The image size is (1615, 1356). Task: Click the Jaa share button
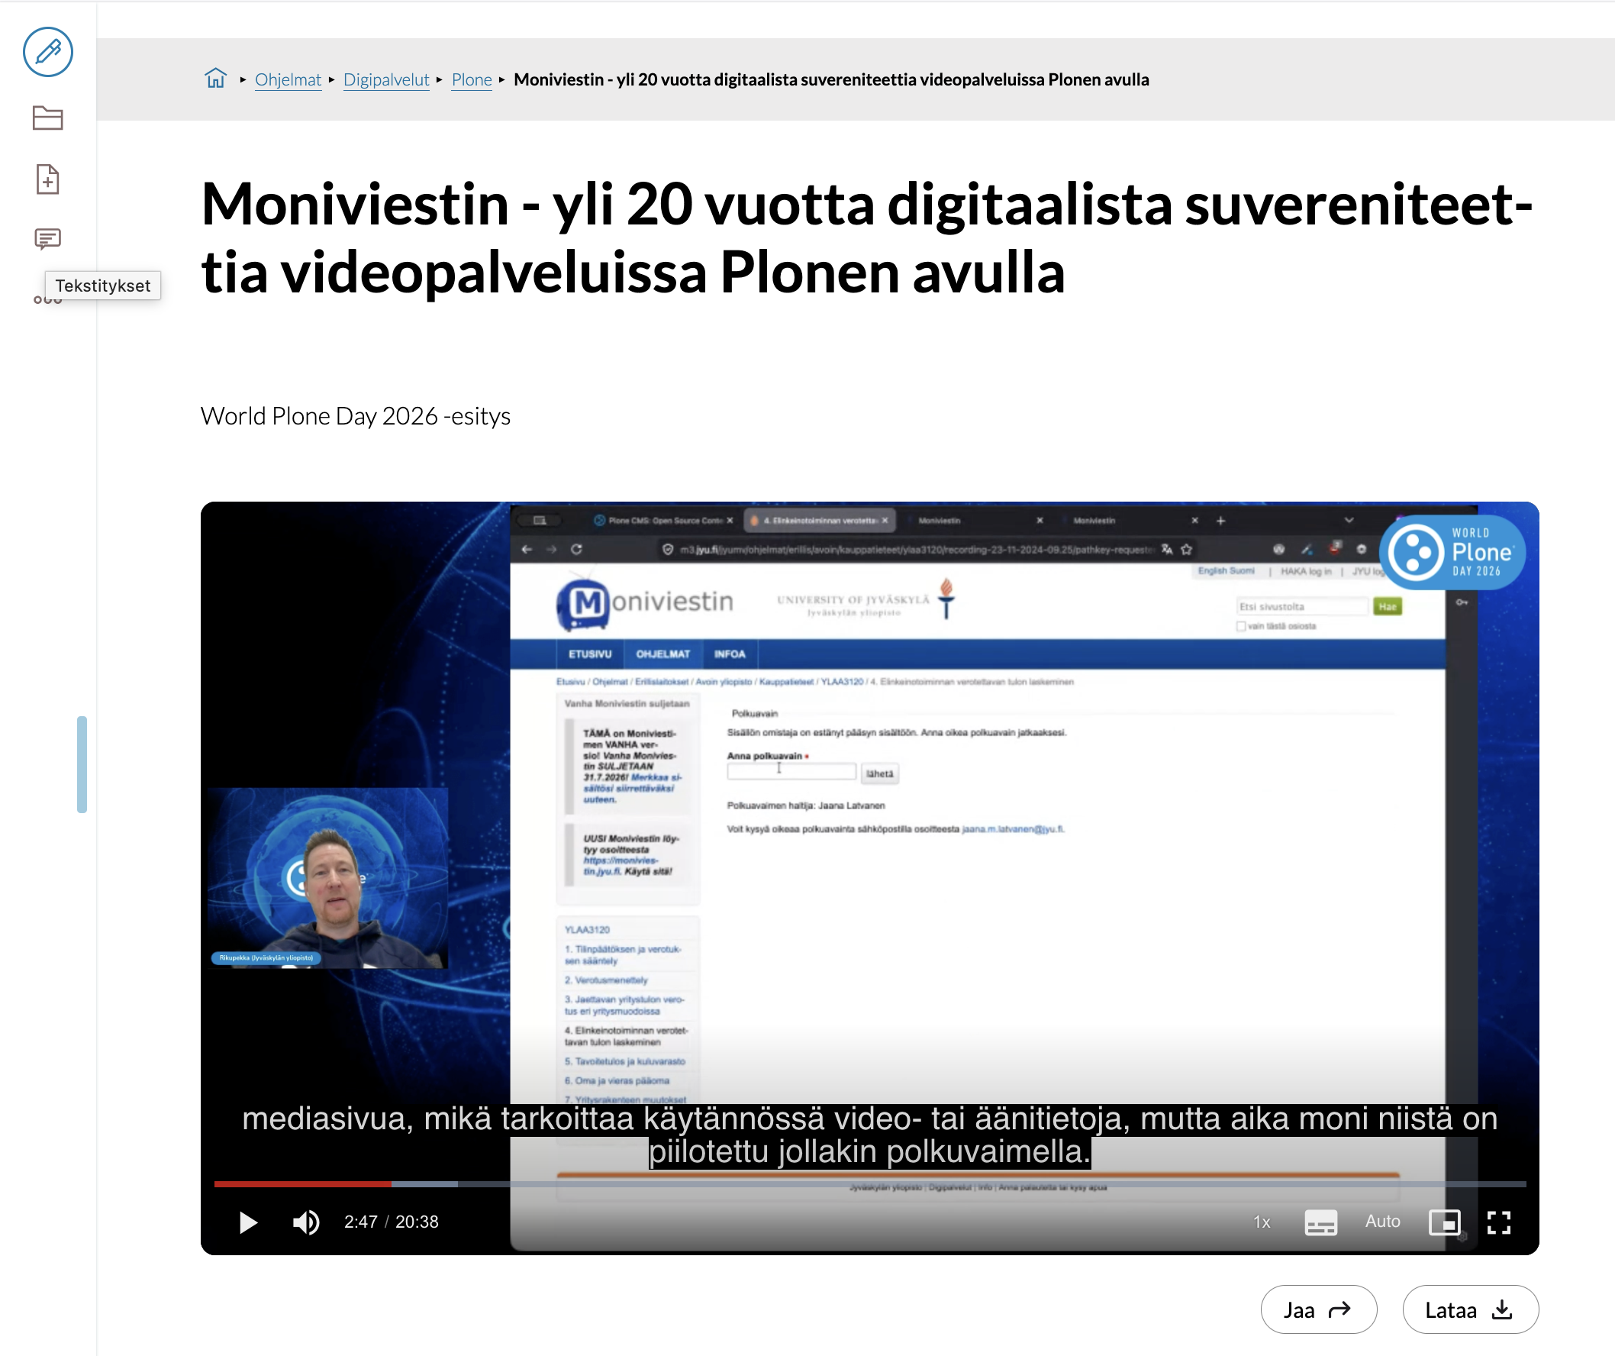pyautogui.click(x=1318, y=1309)
